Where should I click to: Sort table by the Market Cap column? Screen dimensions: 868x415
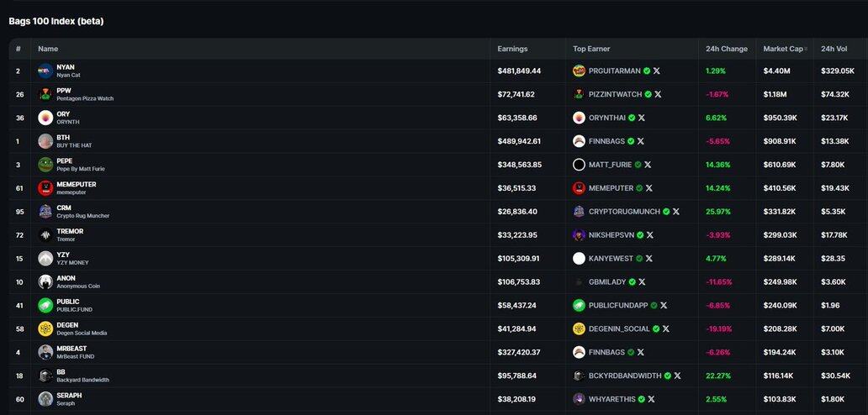(x=781, y=49)
